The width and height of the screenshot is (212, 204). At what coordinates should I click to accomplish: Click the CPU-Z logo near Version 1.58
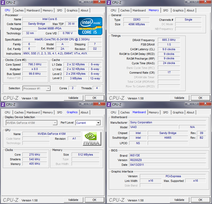pos(10,98)
